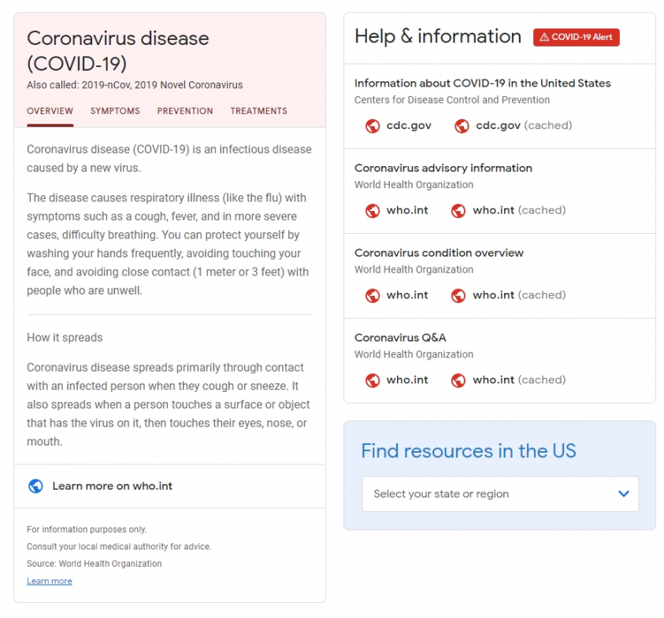
Task: Click cached who.int globe icon under Coronavirus Q&A
Action: [458, 381]
